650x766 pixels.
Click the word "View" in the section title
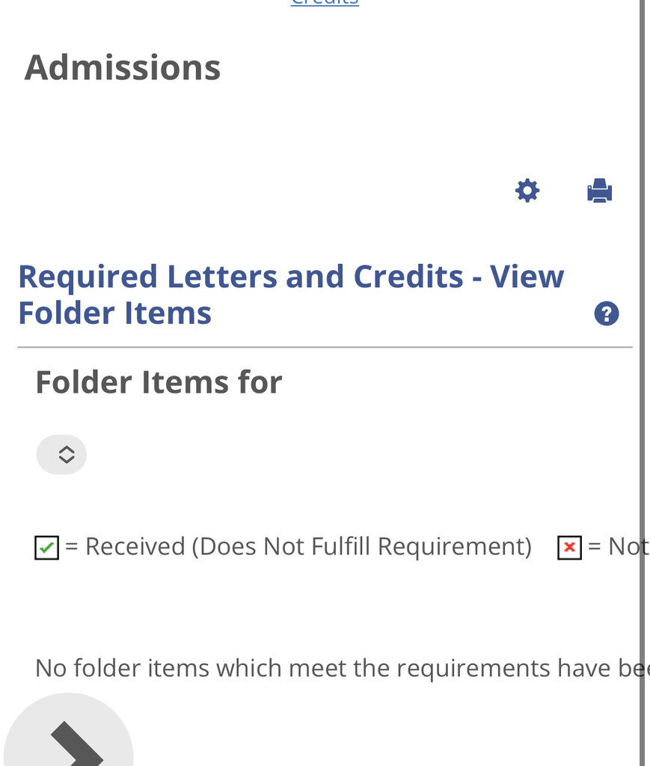point(527,277)
